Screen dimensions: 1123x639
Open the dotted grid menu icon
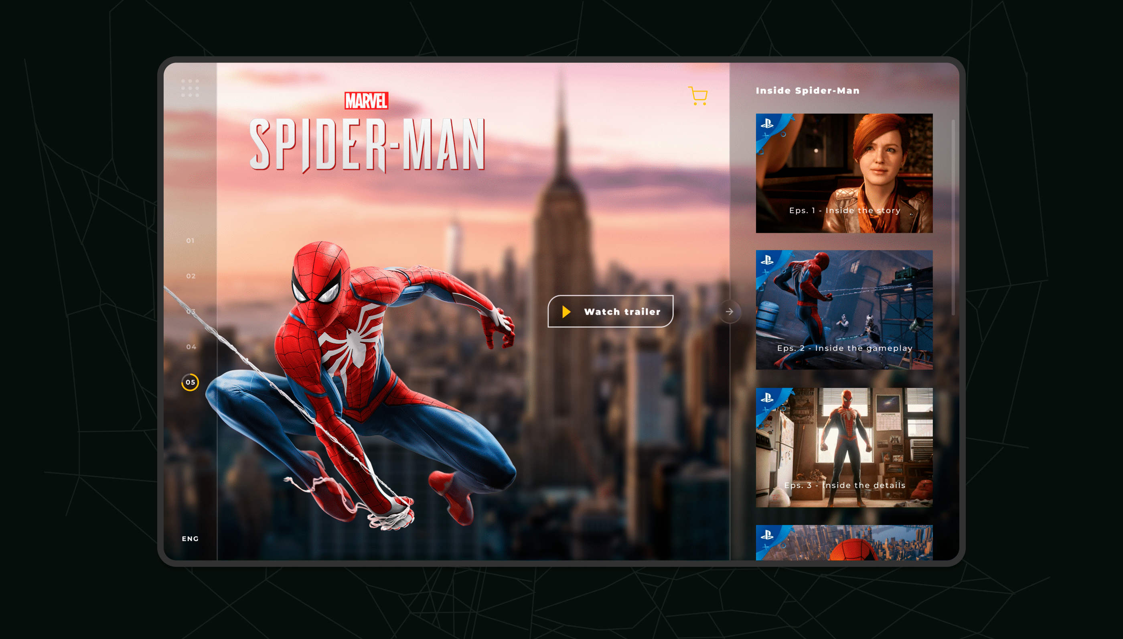click(x=190, y=88)
